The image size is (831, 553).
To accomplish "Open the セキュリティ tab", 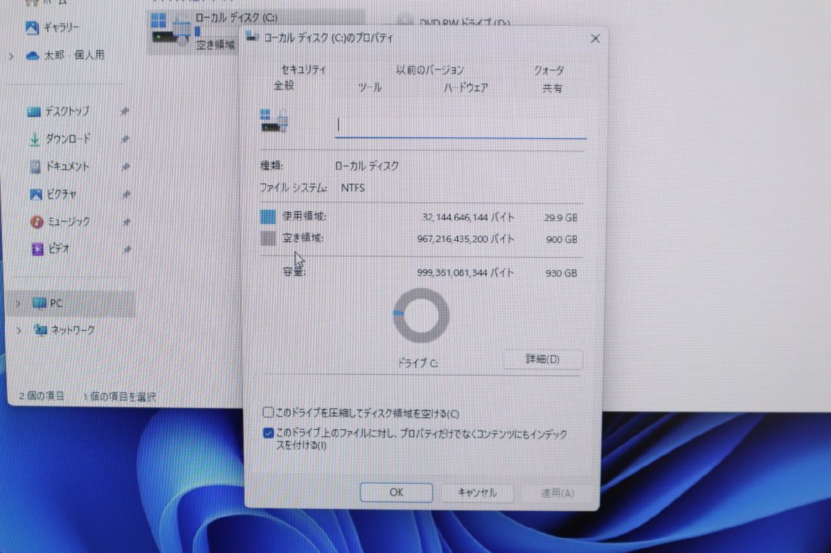I will pos(303,70).
